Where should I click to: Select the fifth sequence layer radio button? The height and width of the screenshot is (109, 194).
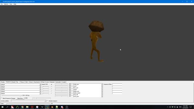(52, 94)
